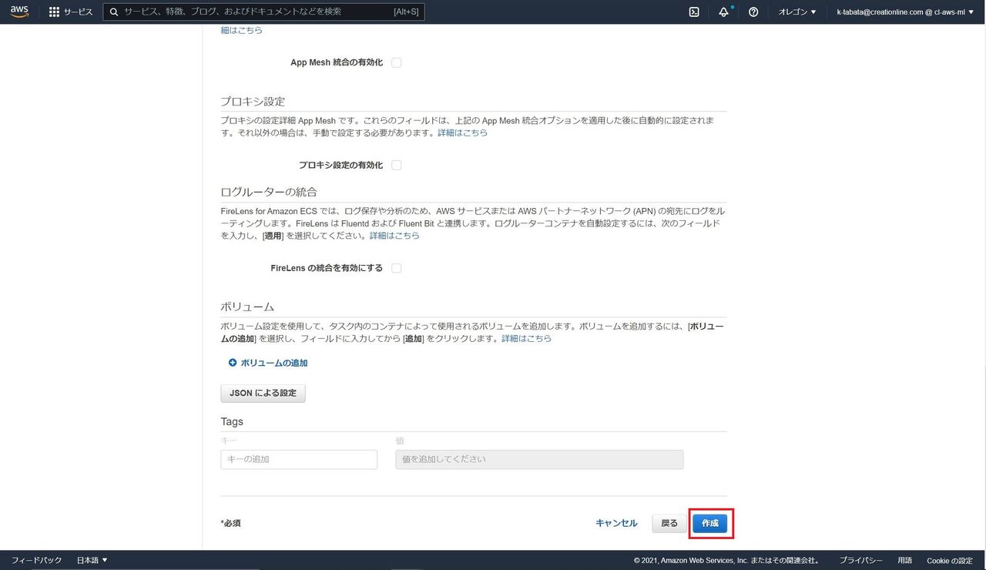The width and height of the screenshot is (986, 570).
Task: Click the サービス menu label
Action: click(x=79, y=12)
